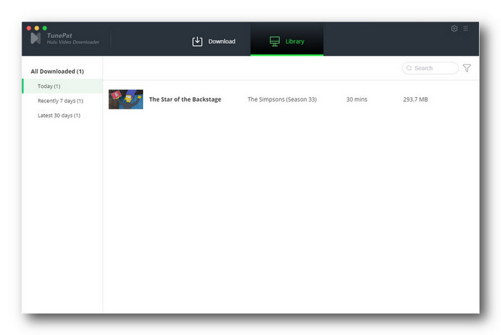Screen dimensions: 501x335
Task: Click the 293.7 MB file size
Action: pos(415,99)
